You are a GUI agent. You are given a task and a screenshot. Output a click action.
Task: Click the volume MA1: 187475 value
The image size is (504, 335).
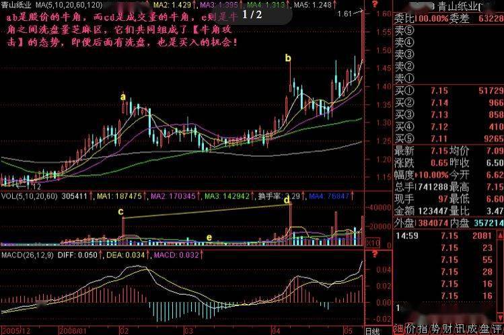pyautogui.click(x=119, y=196)
